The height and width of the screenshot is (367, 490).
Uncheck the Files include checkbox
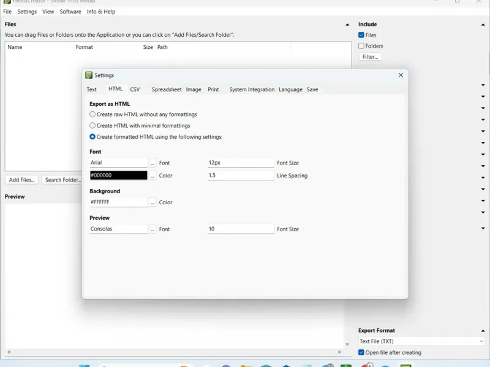click(x=361, y=35)
